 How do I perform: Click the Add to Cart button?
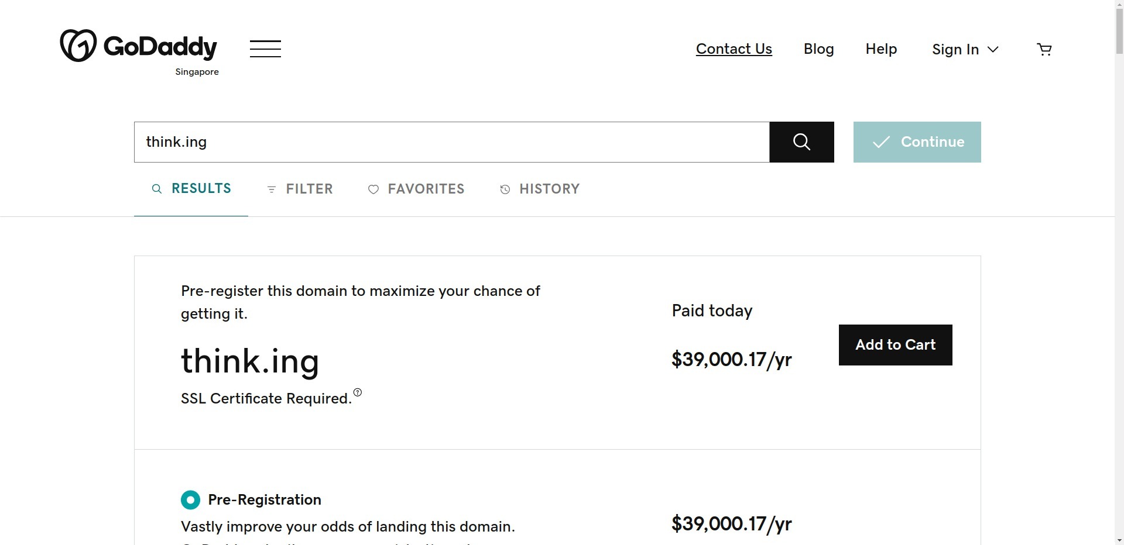(x=895, y=345)
